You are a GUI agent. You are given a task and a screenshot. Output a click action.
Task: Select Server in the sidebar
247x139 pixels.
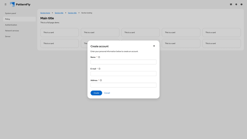click(8, 36)
